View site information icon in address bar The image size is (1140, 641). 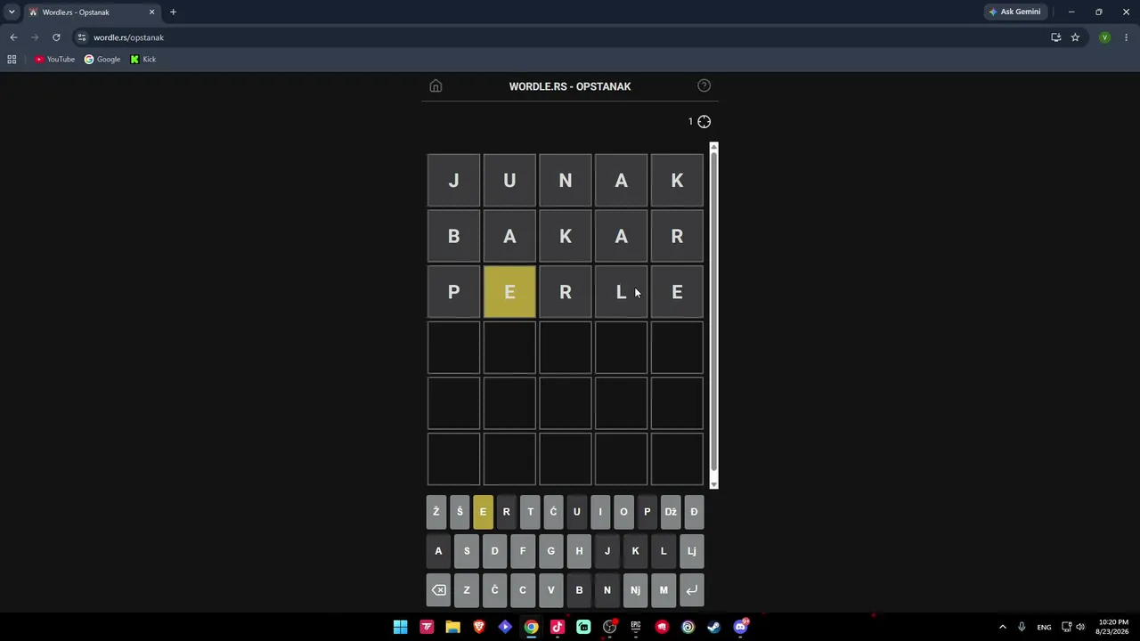click(82, 37)
